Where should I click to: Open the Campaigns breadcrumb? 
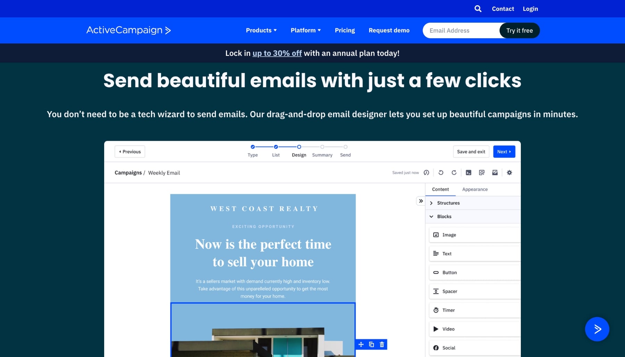click(128, 173)
